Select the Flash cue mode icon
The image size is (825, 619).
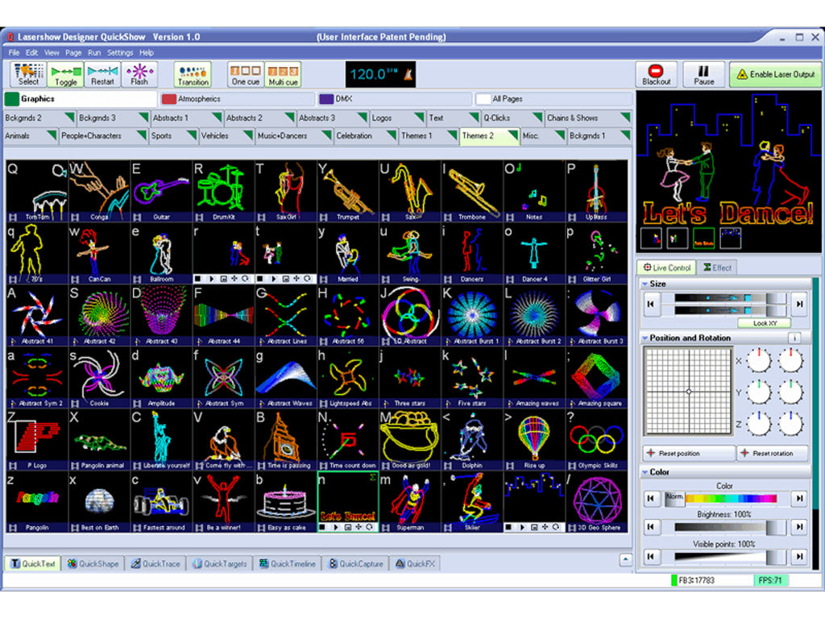pyautogui.click(x=139, y=74)
